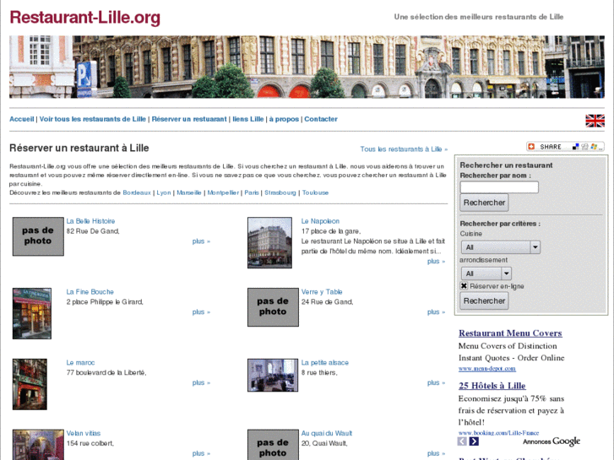614x460 pixels.
Task: Click plus link for Verre y Table
Action: tap(437, 312)
